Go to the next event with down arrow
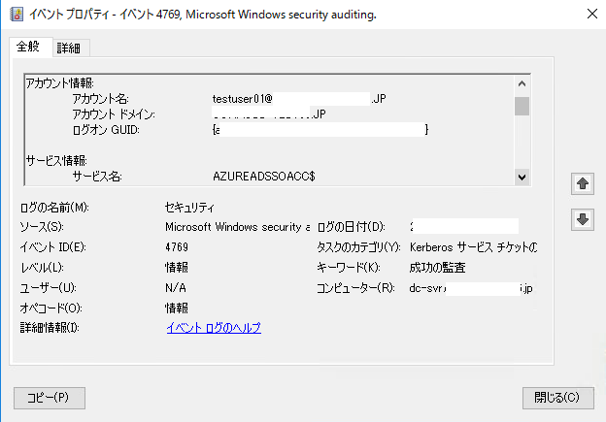The image size is (606, 422). [583, 219]
